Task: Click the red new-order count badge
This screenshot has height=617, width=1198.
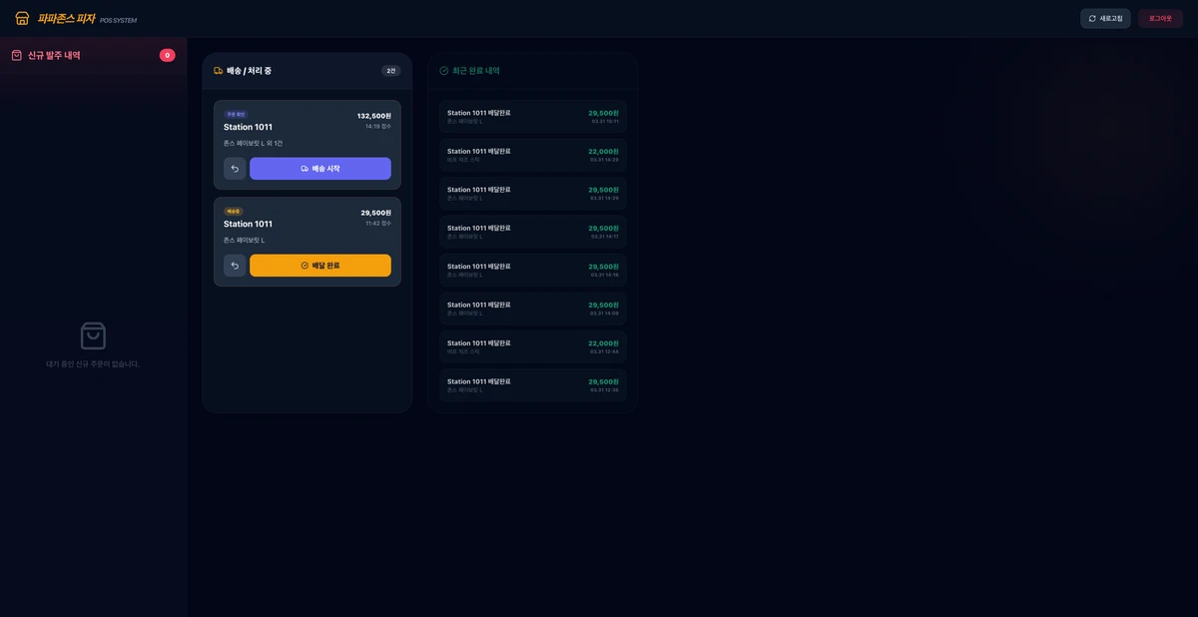Action: (167, 56)
